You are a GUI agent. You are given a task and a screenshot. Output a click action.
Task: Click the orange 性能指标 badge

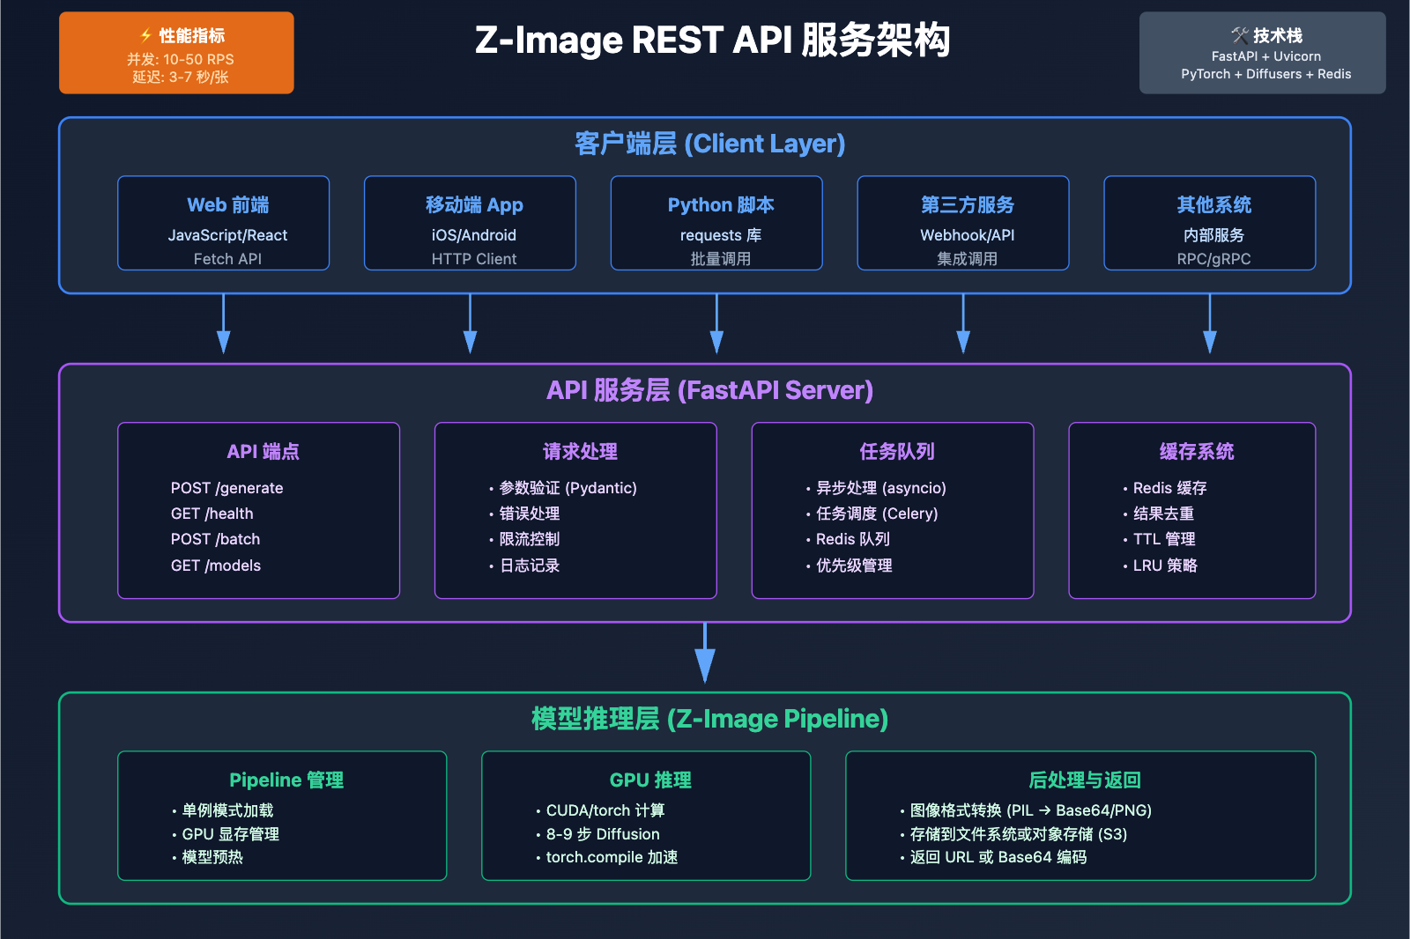pos(175,53)
